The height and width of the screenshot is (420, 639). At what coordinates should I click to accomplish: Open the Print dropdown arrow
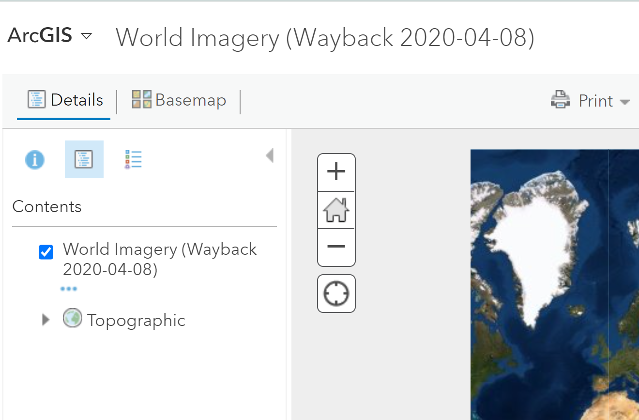coord(625,102)
